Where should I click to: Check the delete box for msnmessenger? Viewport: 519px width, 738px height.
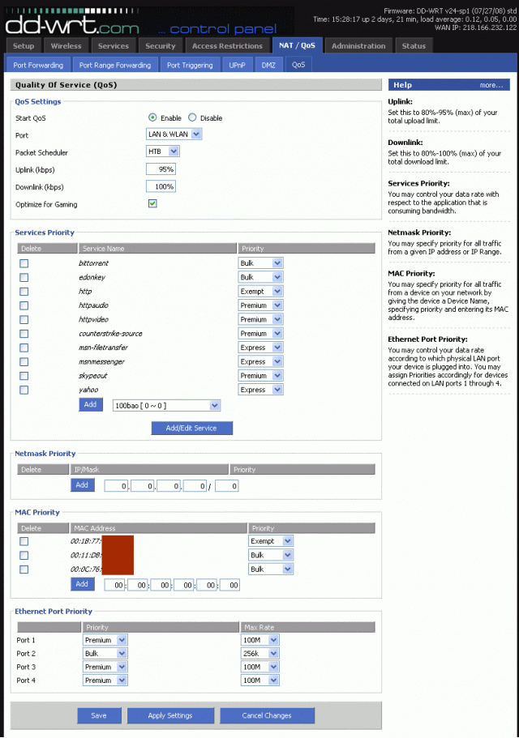tap(24, 362)
